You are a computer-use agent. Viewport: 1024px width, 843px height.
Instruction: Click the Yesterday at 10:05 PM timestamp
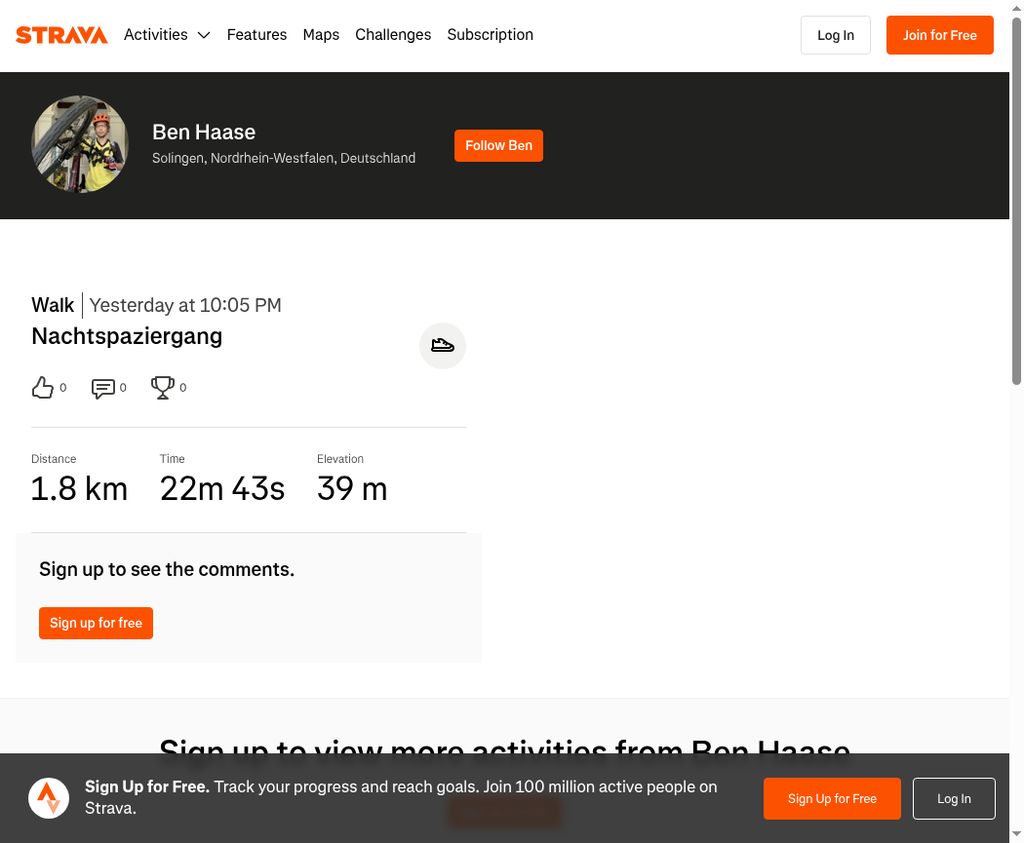[185, 305]
